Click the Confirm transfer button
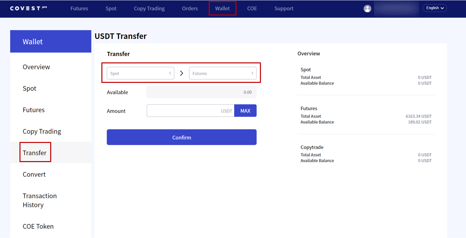The width and height of the screenshot is (466, 238). [181, 137]
